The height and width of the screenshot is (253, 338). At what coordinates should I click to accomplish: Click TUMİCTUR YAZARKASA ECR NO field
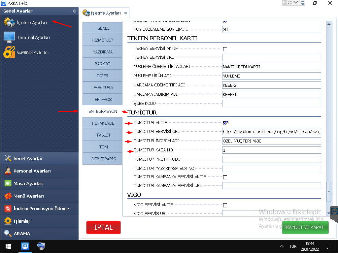(271, 169)
